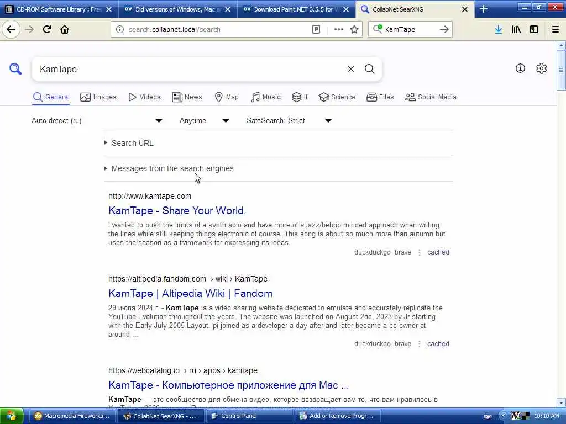
Task: Open KamTape - Share Your World result
Action: [177, 210]
